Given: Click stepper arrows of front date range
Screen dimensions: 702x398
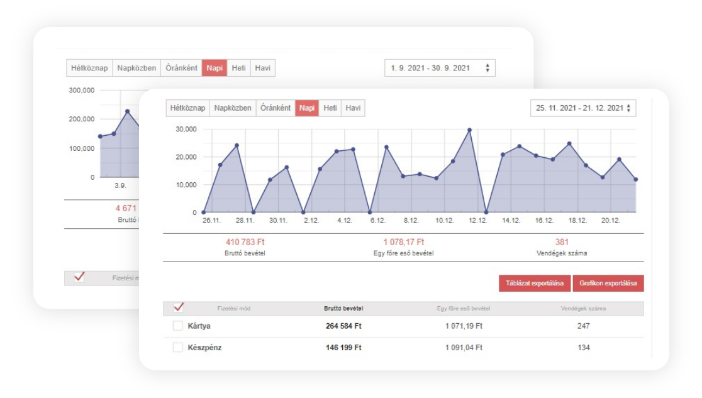Looking at the screenshot, I should (x=628, y=108).
